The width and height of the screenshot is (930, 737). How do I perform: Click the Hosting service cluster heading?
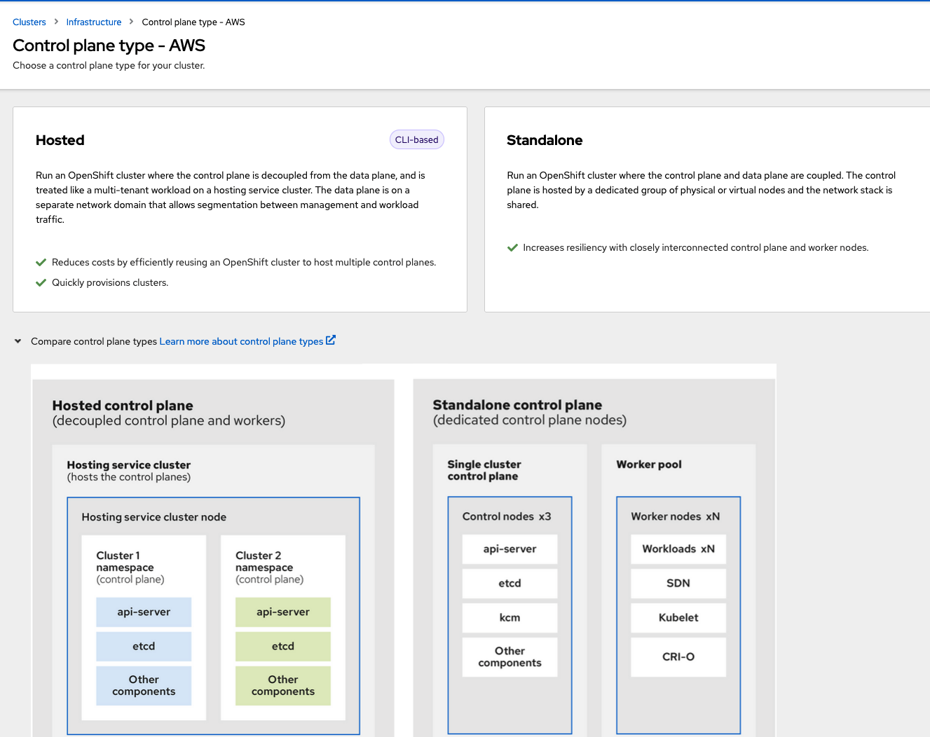pyautogui.click(x=129, y=465)
